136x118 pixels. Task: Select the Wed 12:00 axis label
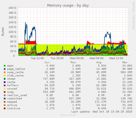point(116,58)
